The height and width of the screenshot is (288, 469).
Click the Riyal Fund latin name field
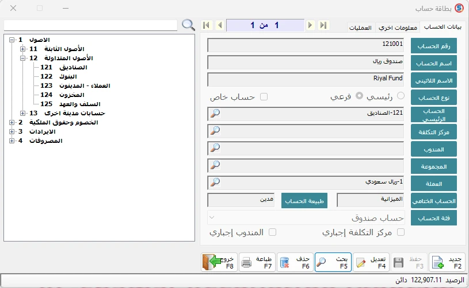click(306, 80)
